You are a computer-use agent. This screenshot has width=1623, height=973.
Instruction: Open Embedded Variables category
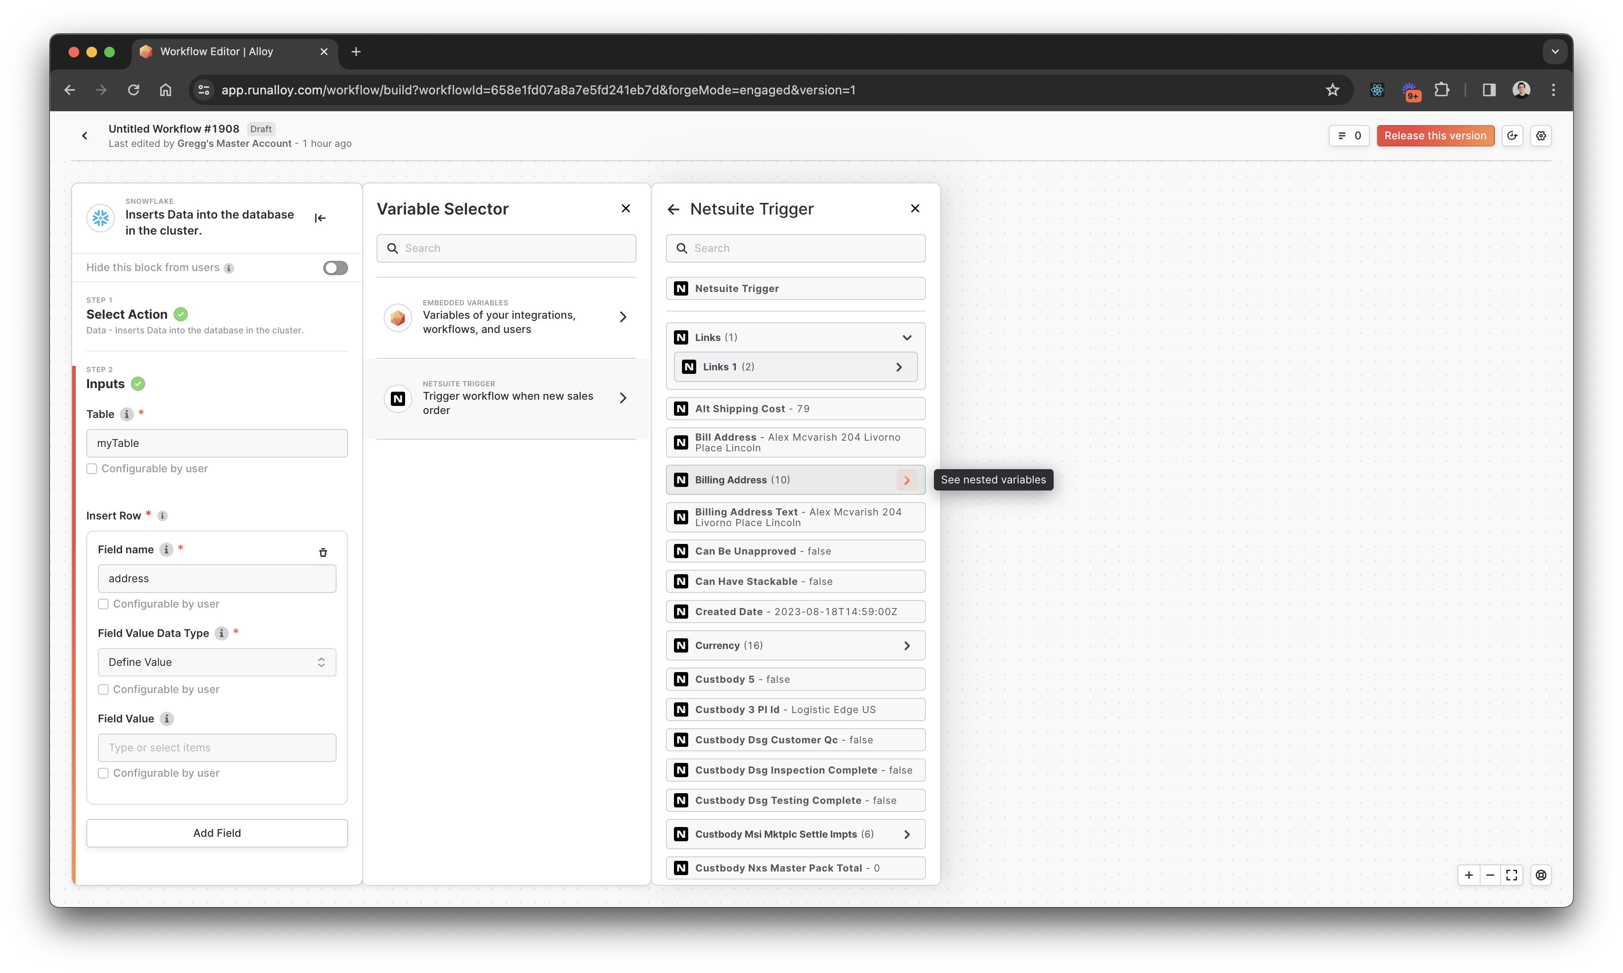point(506,317)
